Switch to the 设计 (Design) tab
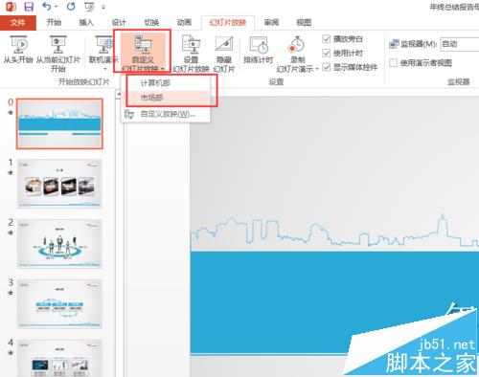This screenshot has width=479, height=377. (x=119, y=22)
